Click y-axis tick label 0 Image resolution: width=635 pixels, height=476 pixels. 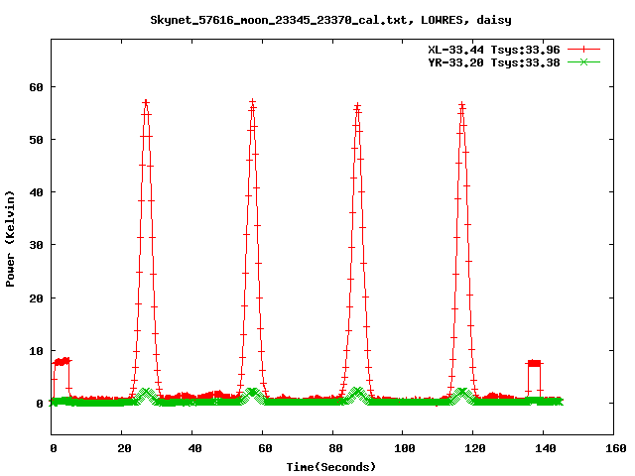click(40, 404)
